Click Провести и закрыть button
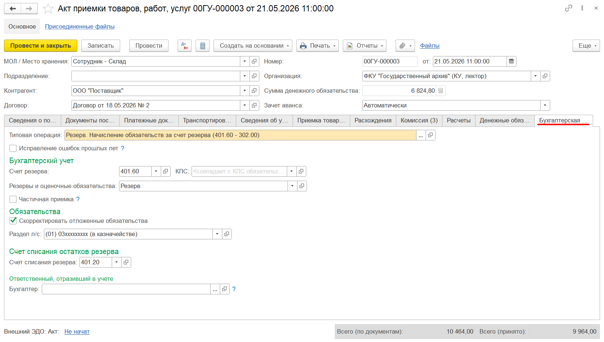The width and height of the screenshot is (604, 342). pos(41,46)
